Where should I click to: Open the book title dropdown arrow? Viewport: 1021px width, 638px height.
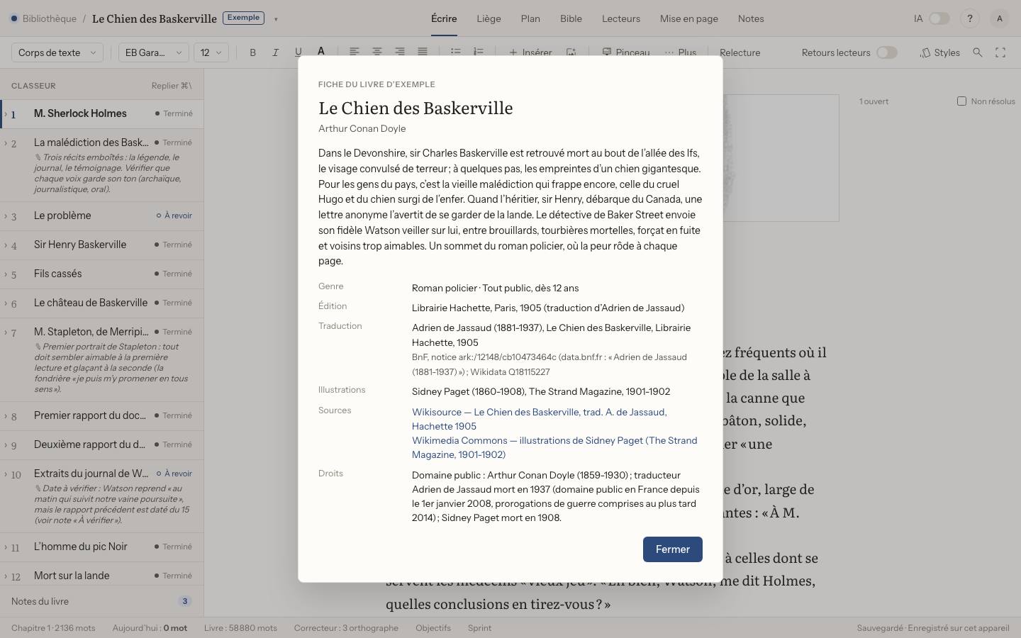[276, 19]
